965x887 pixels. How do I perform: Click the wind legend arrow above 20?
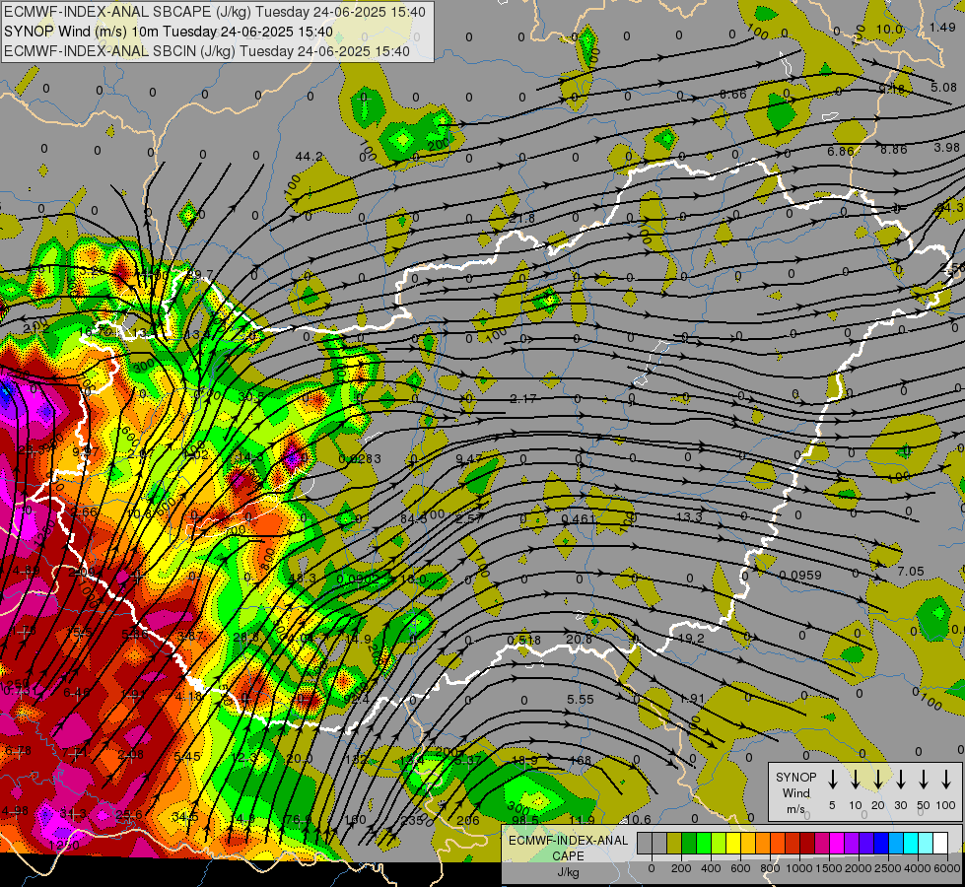877,780
